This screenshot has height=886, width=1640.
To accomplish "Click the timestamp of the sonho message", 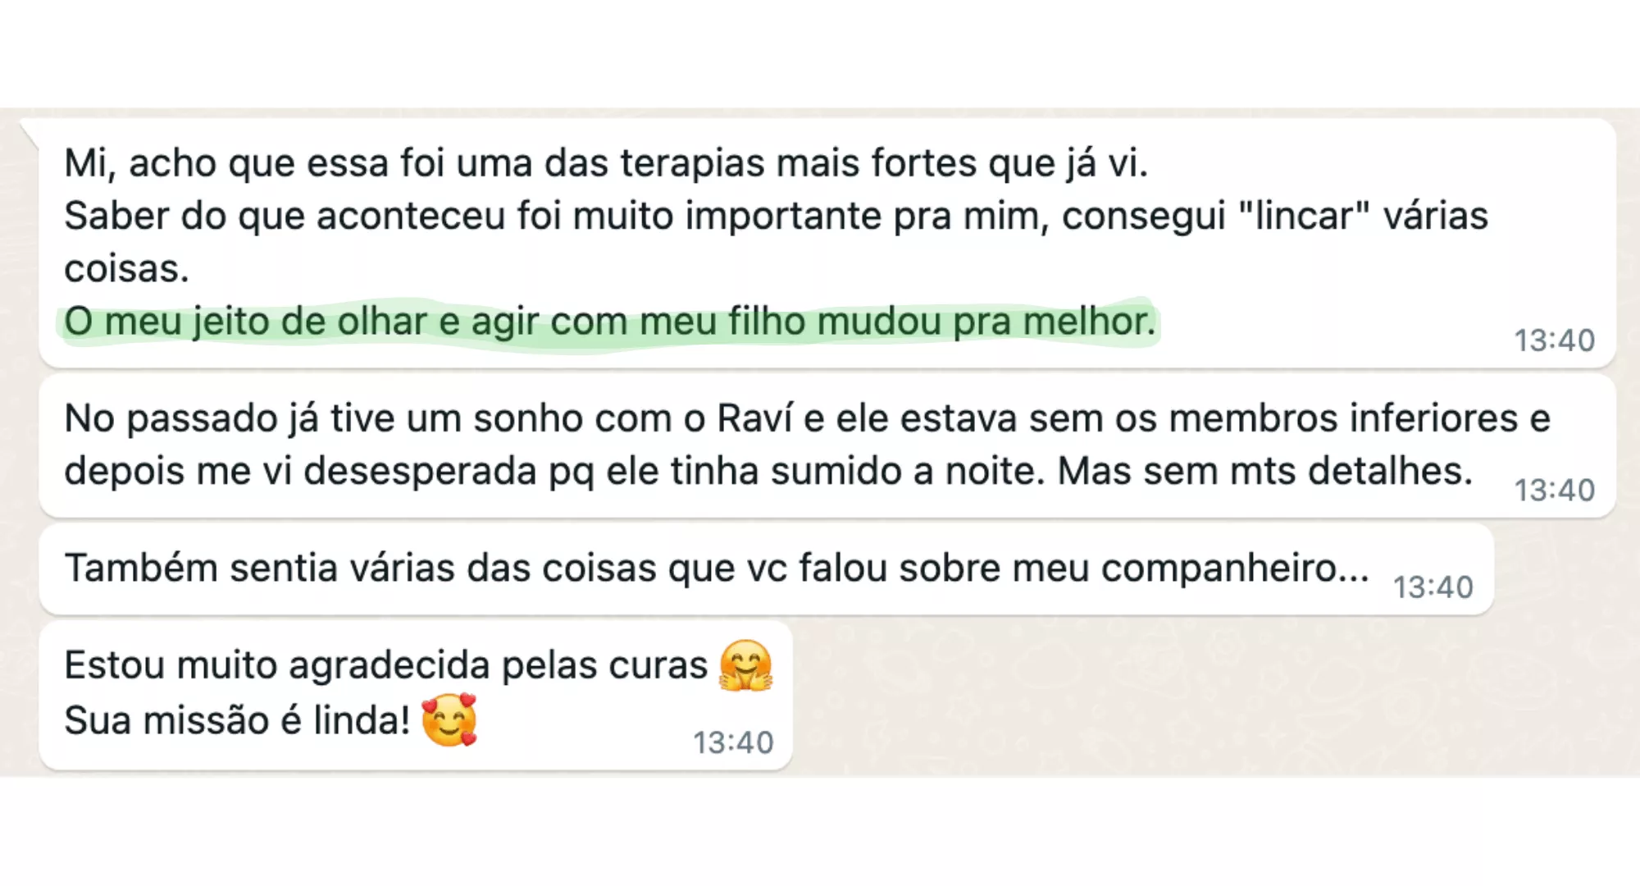I will 1554,491.
